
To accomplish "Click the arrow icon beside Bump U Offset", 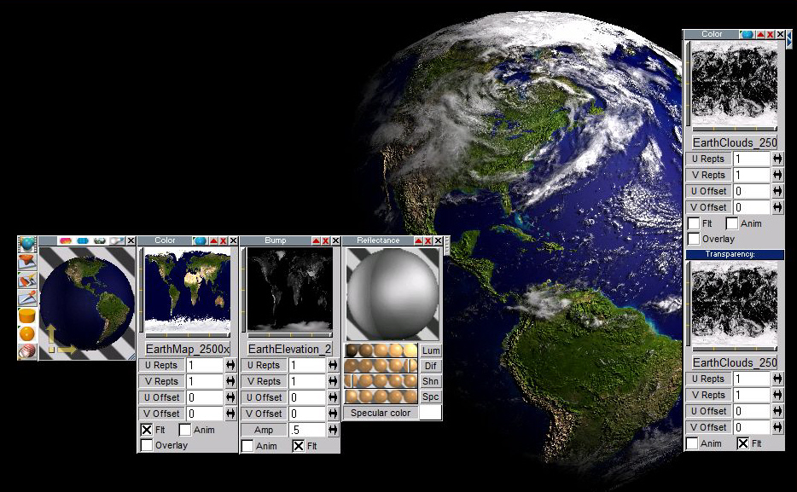I will [333, 397].
